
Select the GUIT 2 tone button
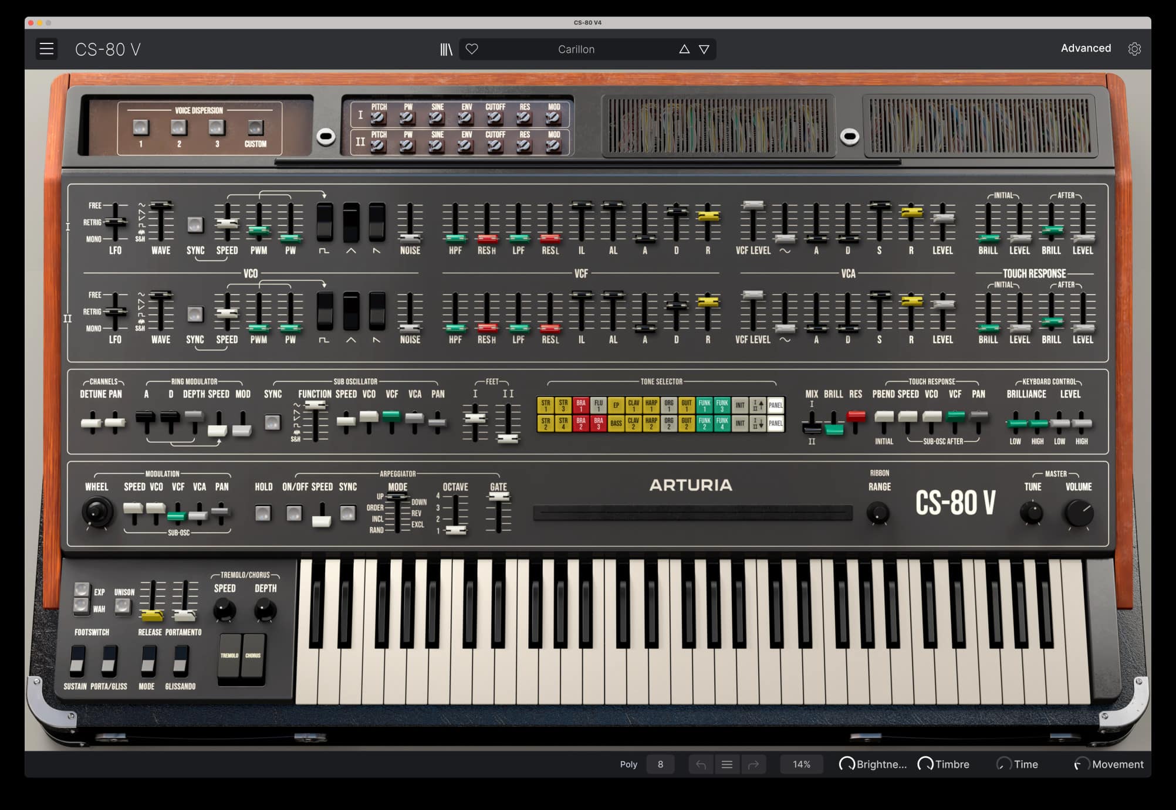point(687,423)
